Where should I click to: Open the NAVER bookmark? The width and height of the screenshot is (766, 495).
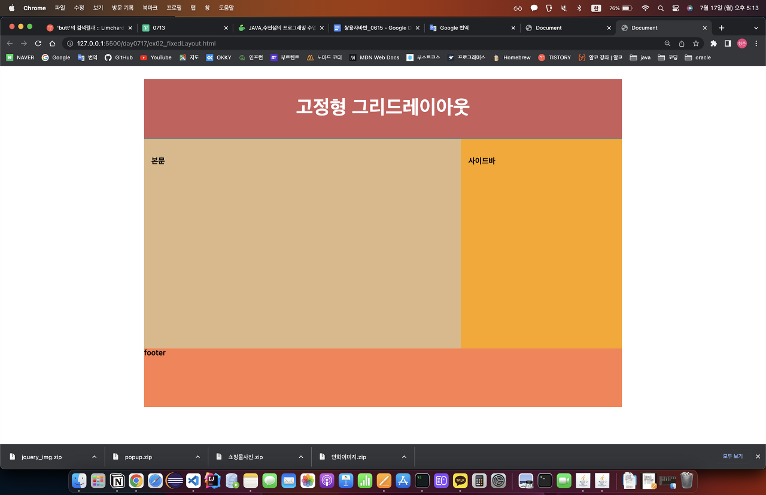coord(20,57)
